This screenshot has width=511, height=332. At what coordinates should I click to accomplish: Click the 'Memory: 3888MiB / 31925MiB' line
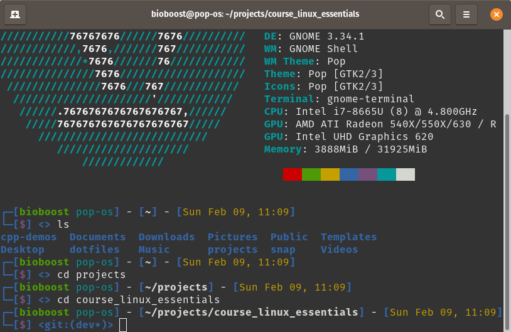pyautogui.click(x=345, y=149)
